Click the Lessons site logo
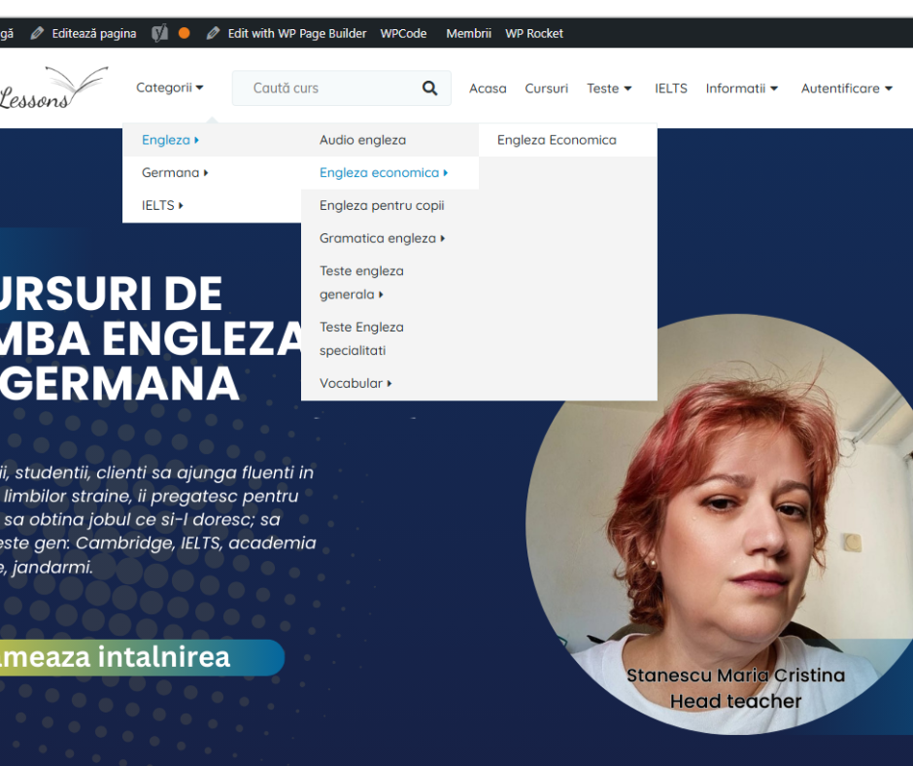Screen dimensions: 913x766 52,88
